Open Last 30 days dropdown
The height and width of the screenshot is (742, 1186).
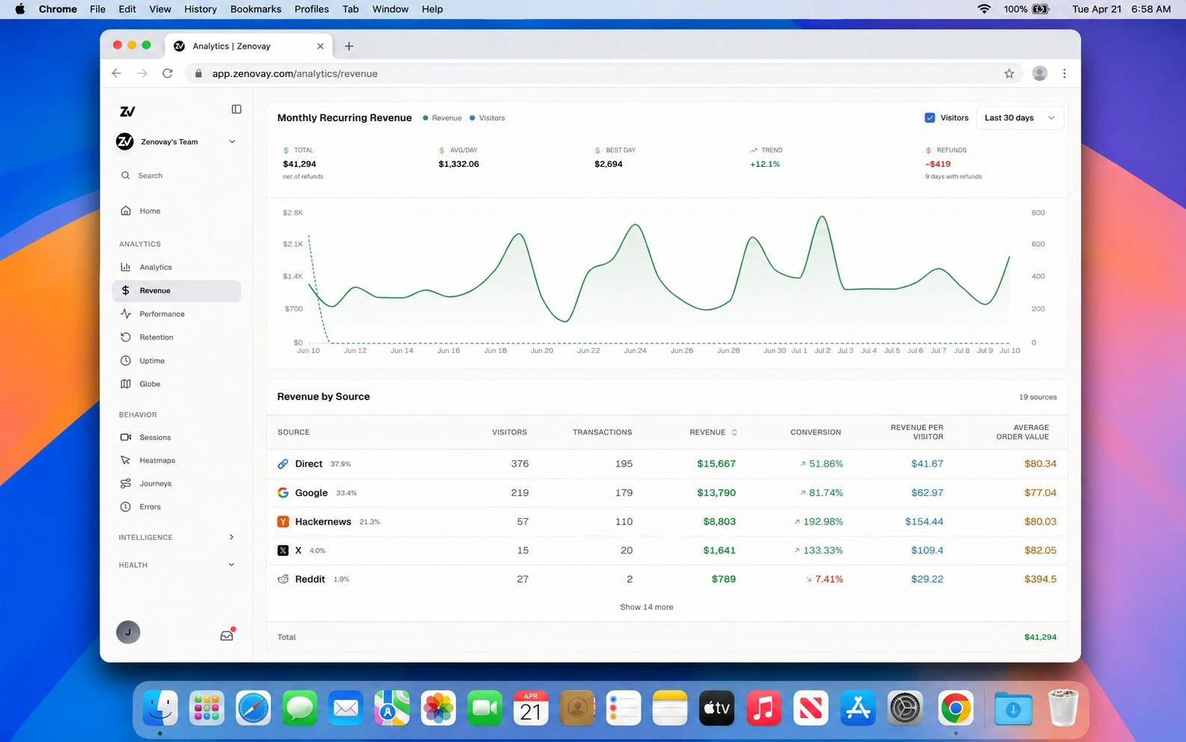[1019, 117]
